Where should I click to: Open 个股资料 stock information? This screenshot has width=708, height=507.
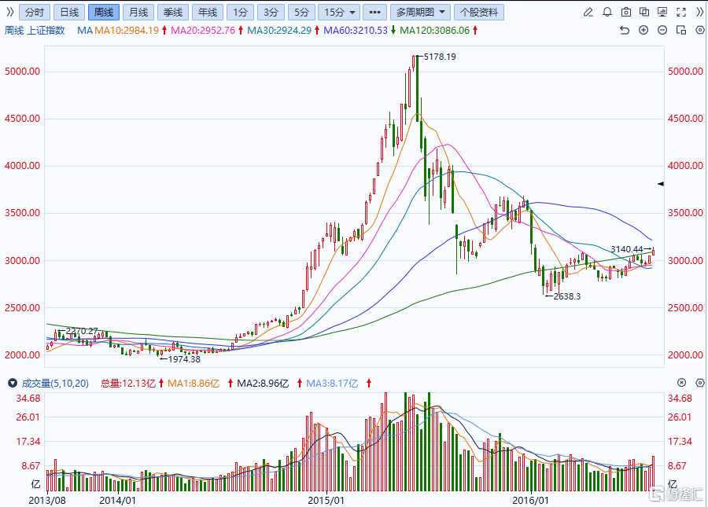478,12
